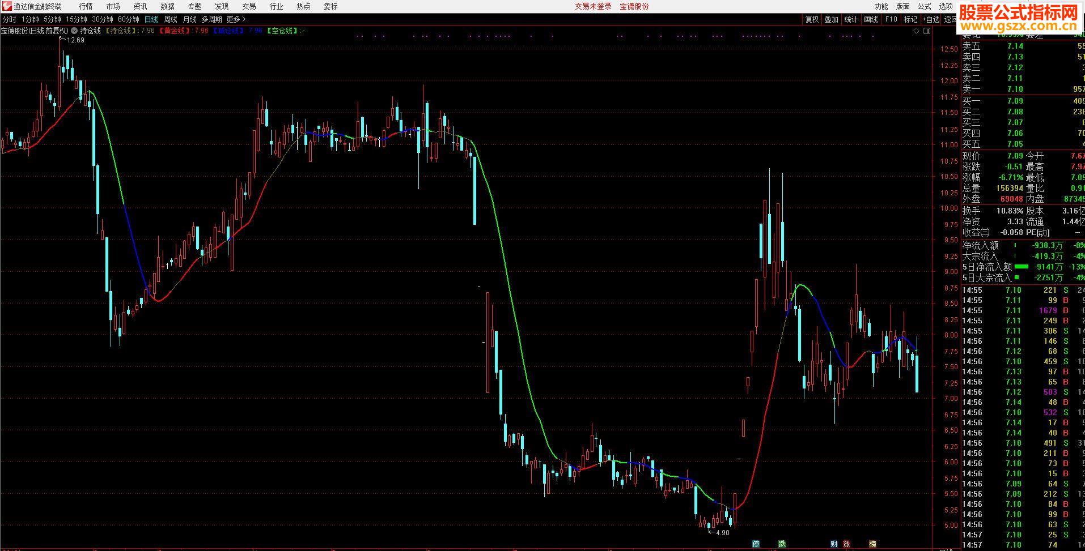Open the 热点 menu

click(x=304, y=6)
